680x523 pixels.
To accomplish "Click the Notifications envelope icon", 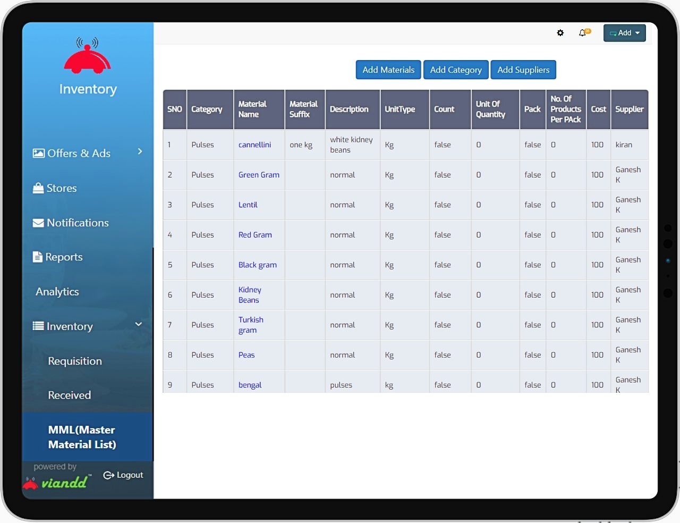I will [x=38, y=223].
